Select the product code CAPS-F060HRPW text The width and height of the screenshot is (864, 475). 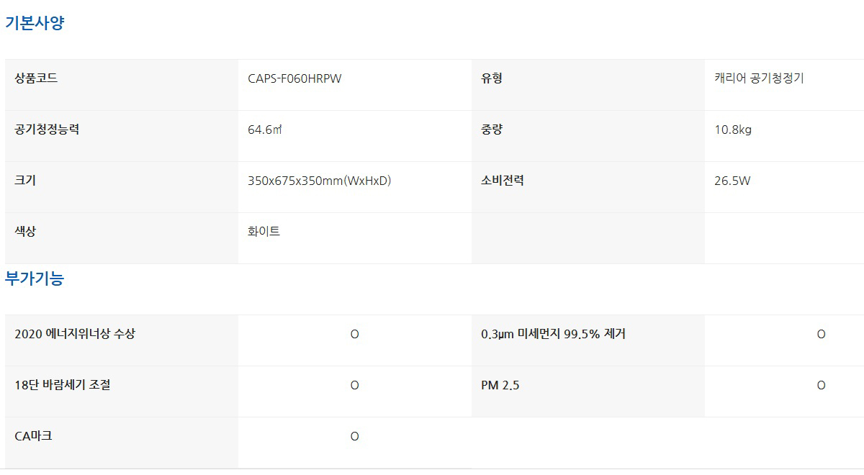(x=294, y=79)
